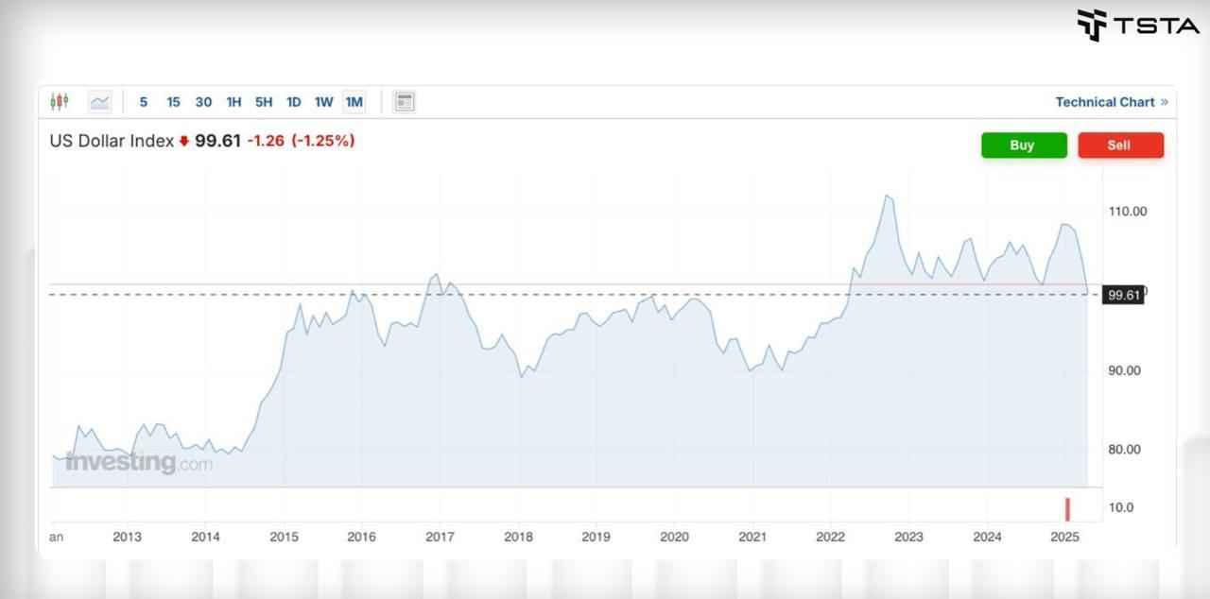The width and height of the screenshot is (1210, 599).
Task: Click the Investing.com watermark logo
Action: coord(138,463)
